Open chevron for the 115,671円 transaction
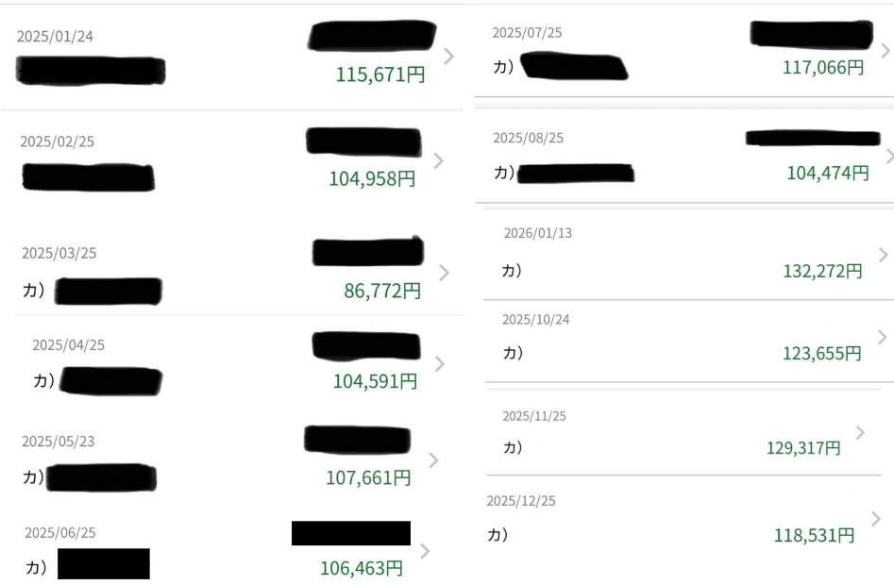This screenshot has height=585, width=894. pyautogui.click(x=447, y=56)
